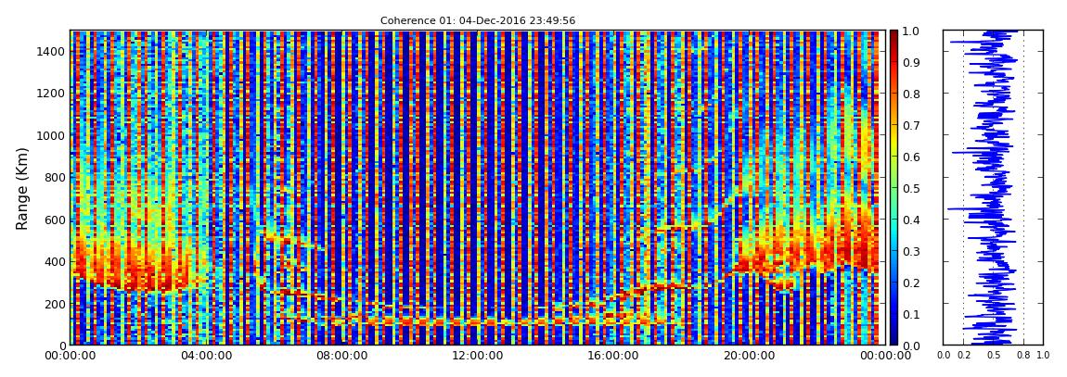Click the dark blue bottom of the colorbar

click(893, 339)
